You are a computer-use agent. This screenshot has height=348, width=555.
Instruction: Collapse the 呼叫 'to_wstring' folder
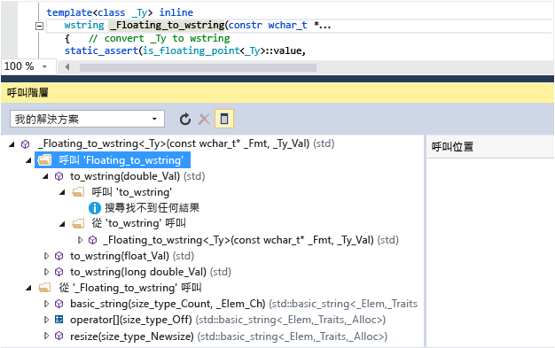click(x=63, y=192)
